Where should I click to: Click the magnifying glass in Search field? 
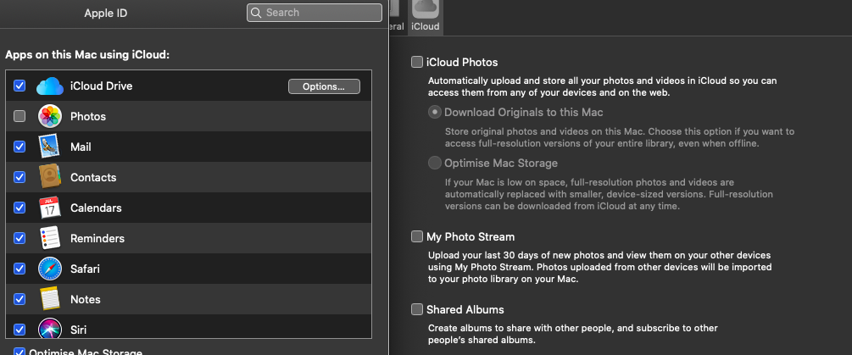257,13
